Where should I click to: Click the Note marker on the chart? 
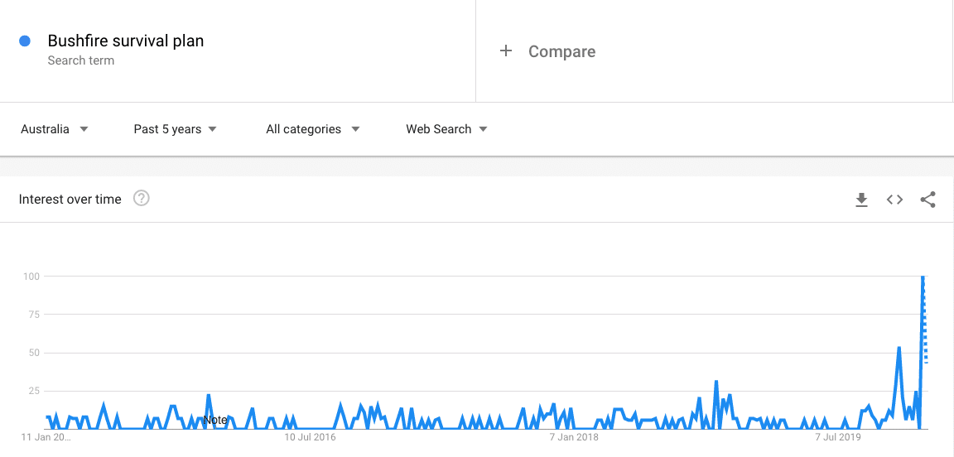[215, 420]
